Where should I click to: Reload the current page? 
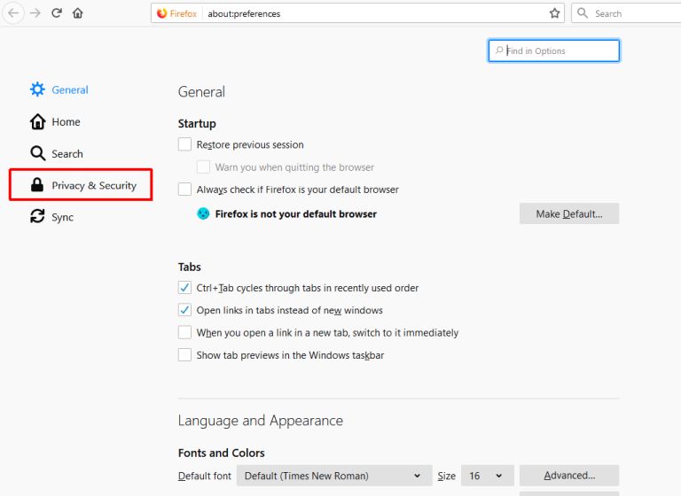point(57,13)
